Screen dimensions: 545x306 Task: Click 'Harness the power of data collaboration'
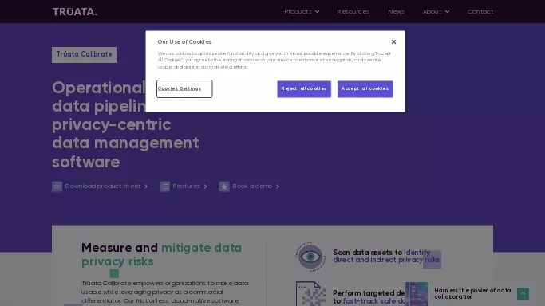tap(472, 294)
